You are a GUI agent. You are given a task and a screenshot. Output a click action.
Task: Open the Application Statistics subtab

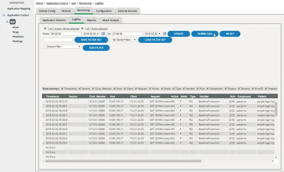pyautogui.click(x=54, y=20)
